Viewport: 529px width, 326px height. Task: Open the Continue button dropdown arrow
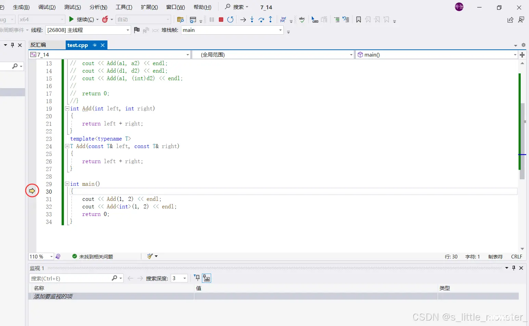pyautogui.click(x=98, y=20)
